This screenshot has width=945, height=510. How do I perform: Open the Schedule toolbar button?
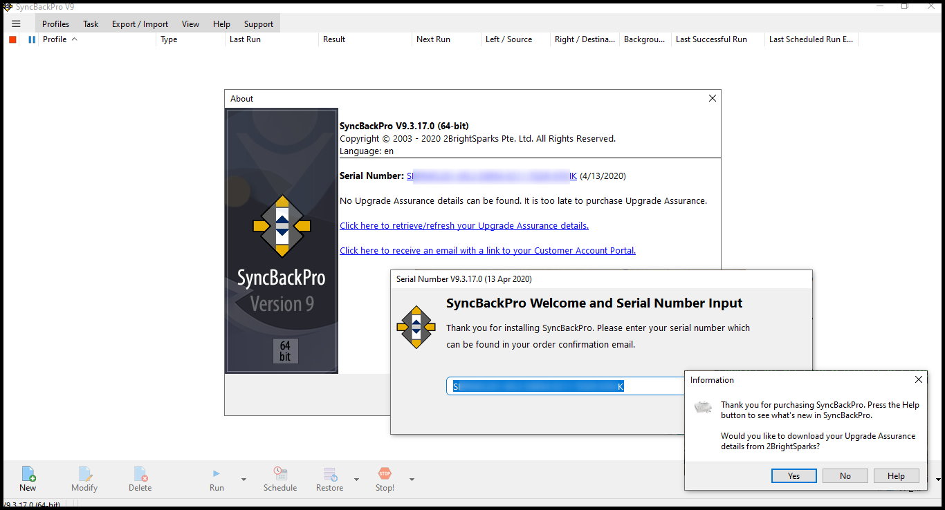coord(280,479)
